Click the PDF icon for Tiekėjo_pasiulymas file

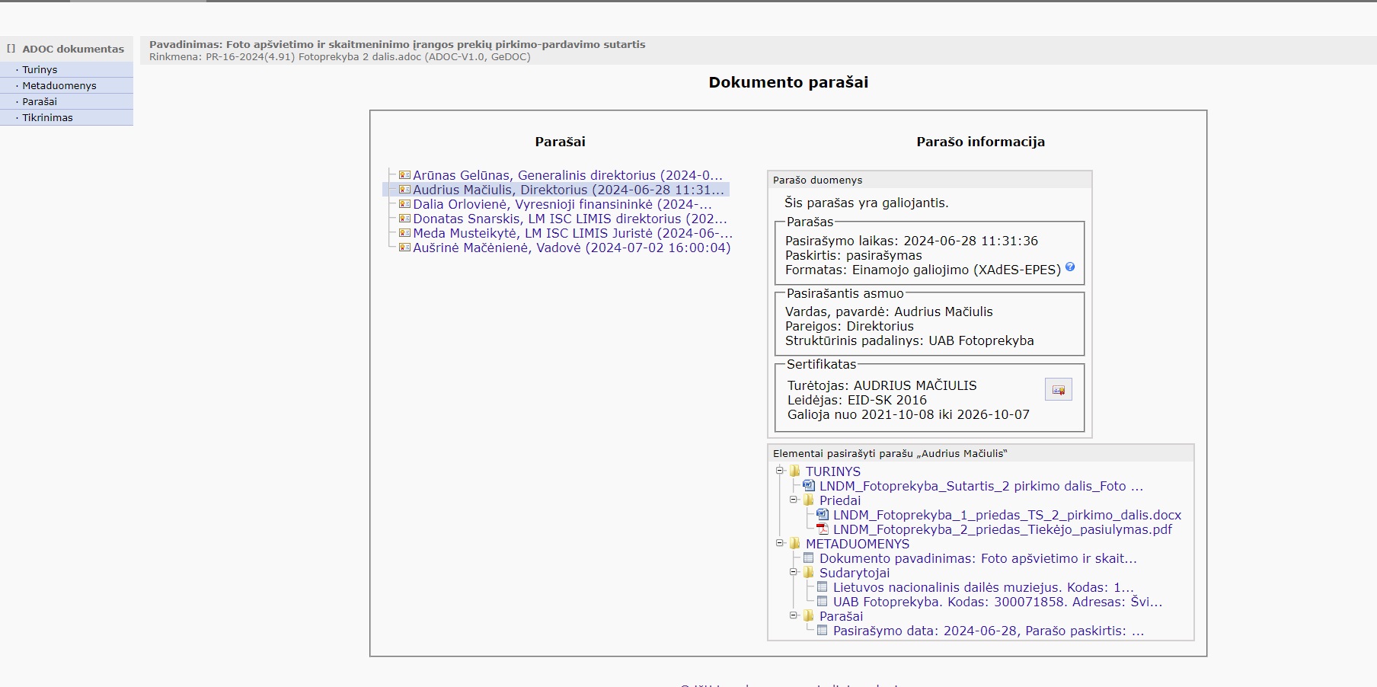pyautogui.click(x=823, y=529)
